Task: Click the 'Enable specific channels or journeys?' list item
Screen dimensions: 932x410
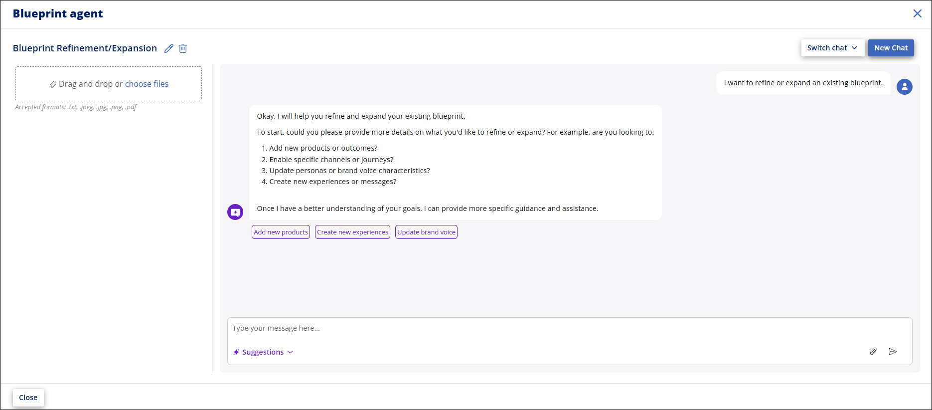Action: pos(331,160)
